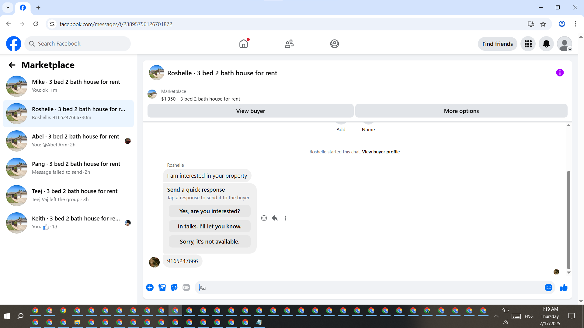Viewport: 584px width, 328px height.
Task: Go to the Facebook home logo
Action: click(14, 44)
